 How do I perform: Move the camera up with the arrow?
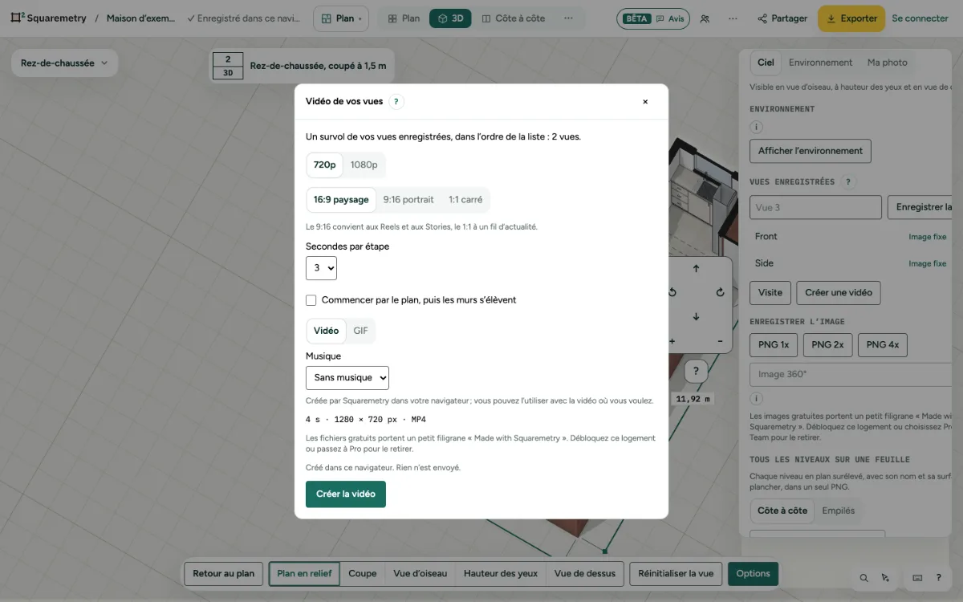(x=696, y=269)
